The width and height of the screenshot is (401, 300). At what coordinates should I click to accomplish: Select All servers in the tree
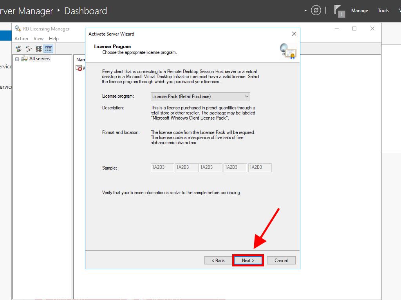40,59
